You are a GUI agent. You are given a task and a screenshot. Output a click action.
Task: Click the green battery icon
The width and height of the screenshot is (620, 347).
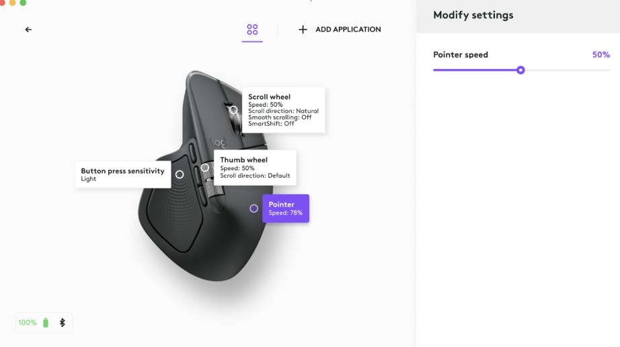click(46, 323)
